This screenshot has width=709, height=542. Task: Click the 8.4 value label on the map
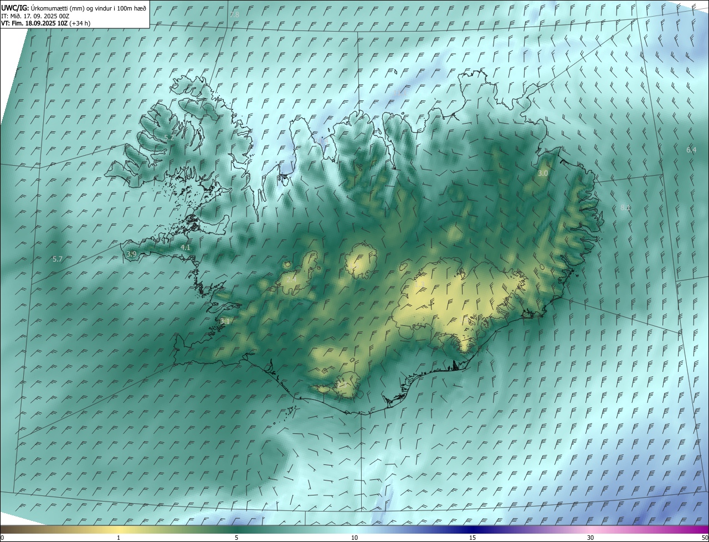coord(625,207)
